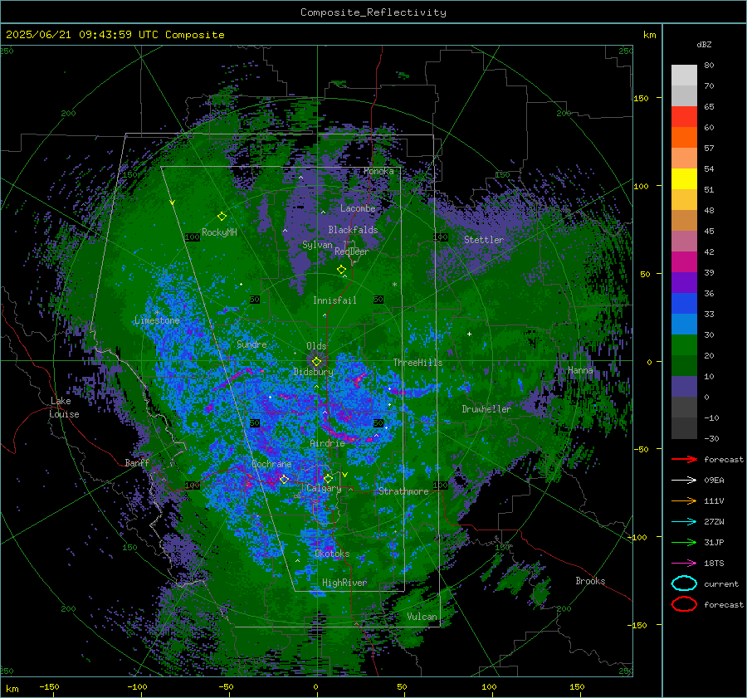Viewport: 747px width, 698px height.
Task: Select the green 20 dBZ color swatch
Action: pos(684,344)
